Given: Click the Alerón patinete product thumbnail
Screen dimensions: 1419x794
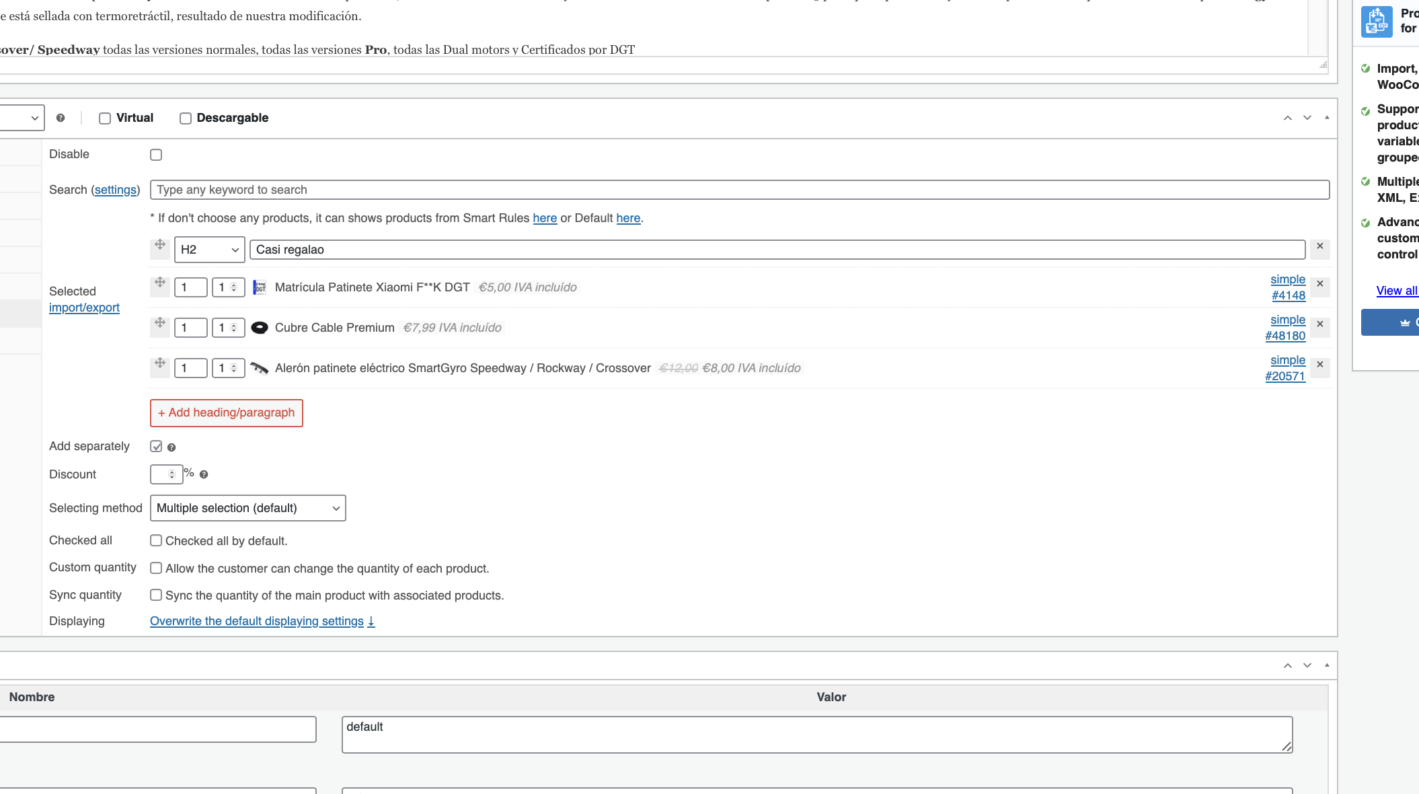Looking at the screenshot, I should click(259, 368).
